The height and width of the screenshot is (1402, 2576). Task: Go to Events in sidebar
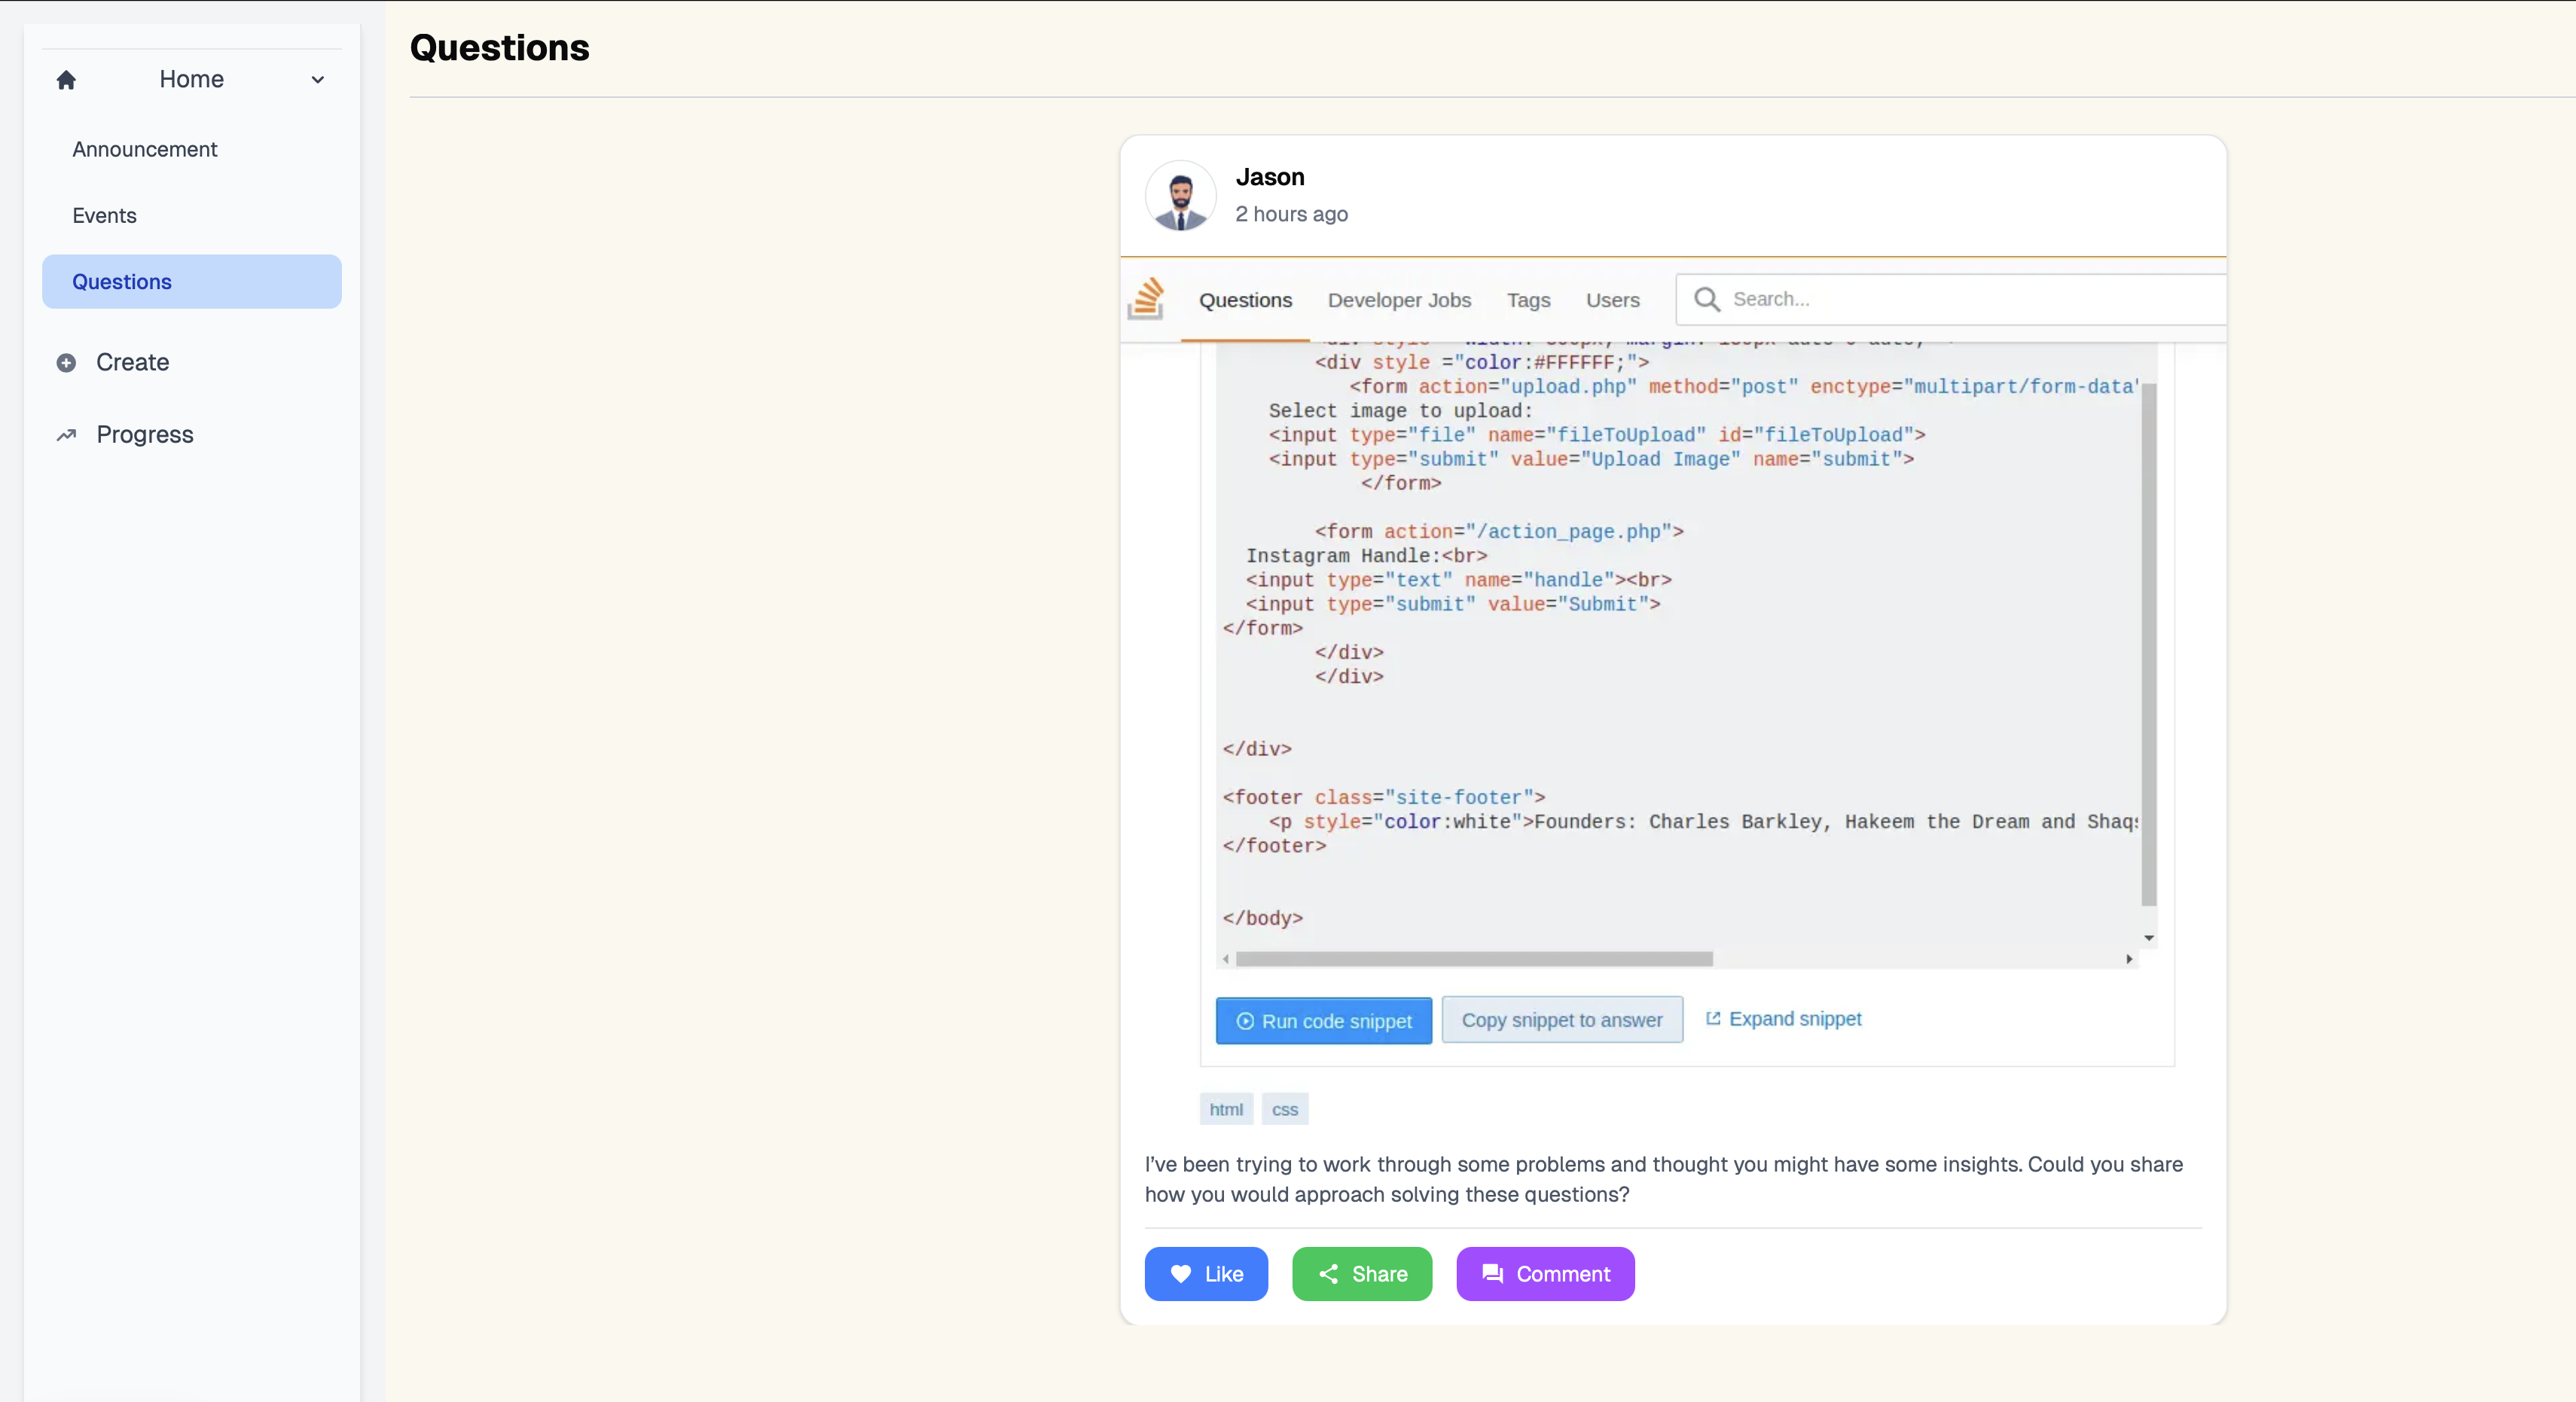[x=104, y=215]
